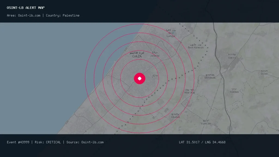This screenshot has width=279, height=157.
Task: Click the 'Source: Osint-lb.com' text
Action: (85, 142)
